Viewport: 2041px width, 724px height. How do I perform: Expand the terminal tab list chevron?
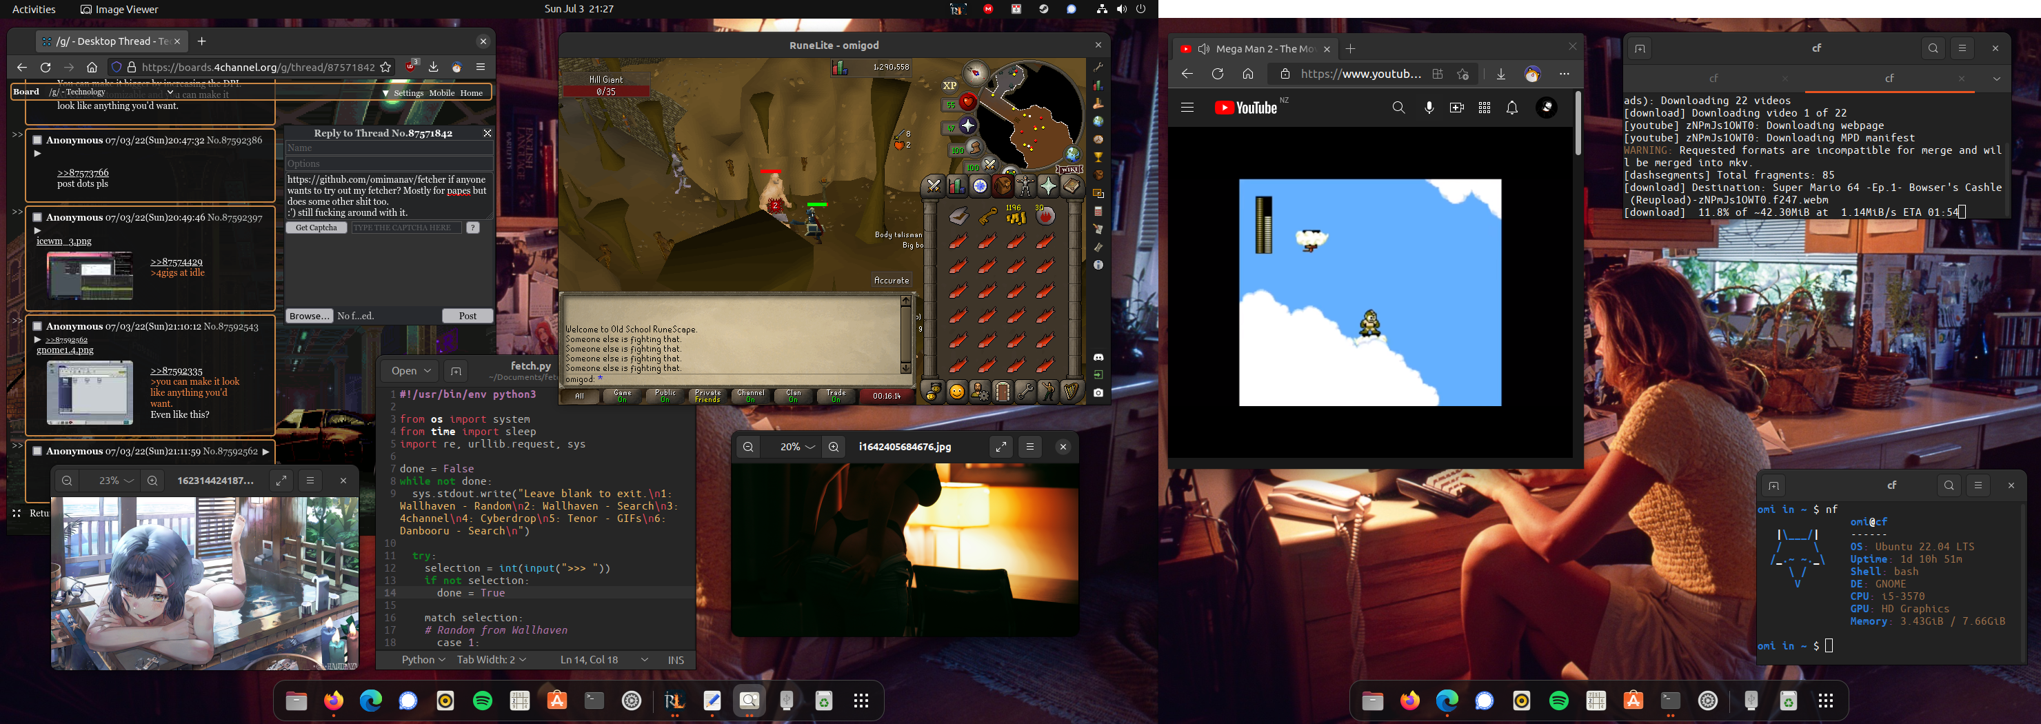[x=1997, y=79]
